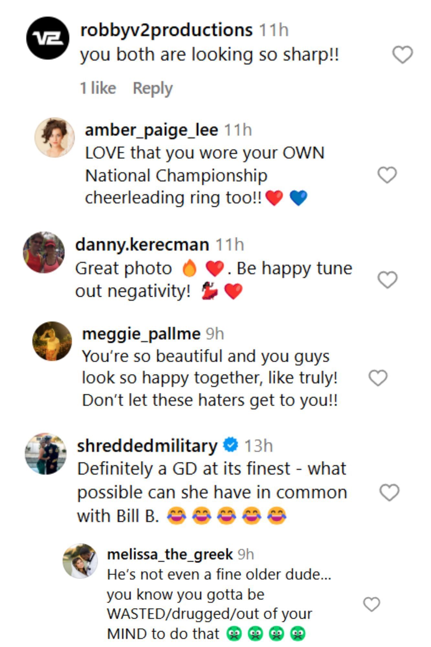Click the 11h timestamp on amber_paige_lee's comment
Image resolution: width=431 pixels, height=647 pixels.
click(238, 131)
